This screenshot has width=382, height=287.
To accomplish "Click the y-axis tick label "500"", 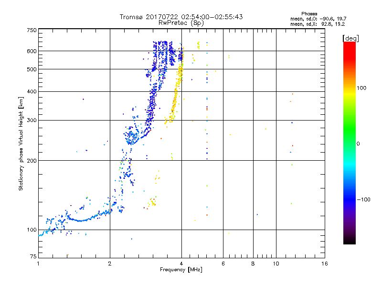I will 32,69.
